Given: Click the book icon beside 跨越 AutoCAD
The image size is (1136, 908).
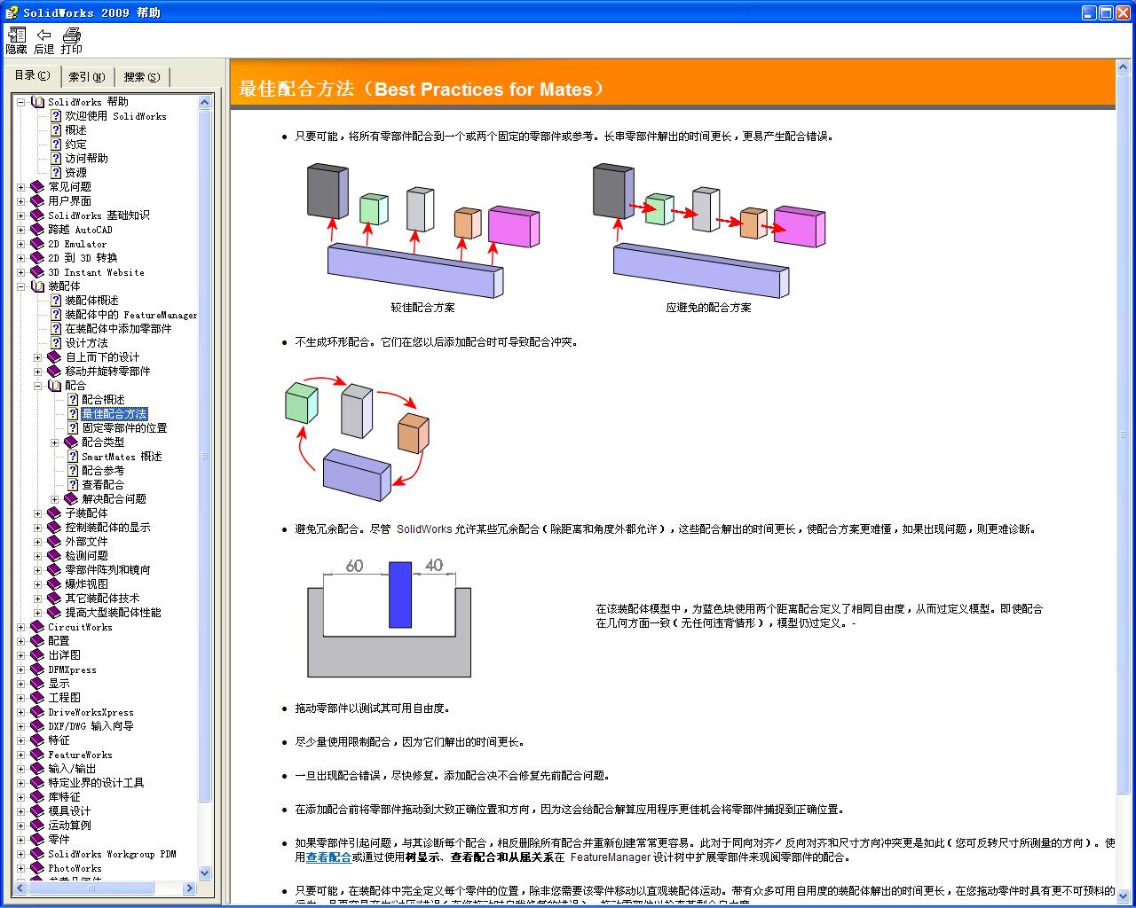Looking at the screenshot, I should (x=37, y=230).
